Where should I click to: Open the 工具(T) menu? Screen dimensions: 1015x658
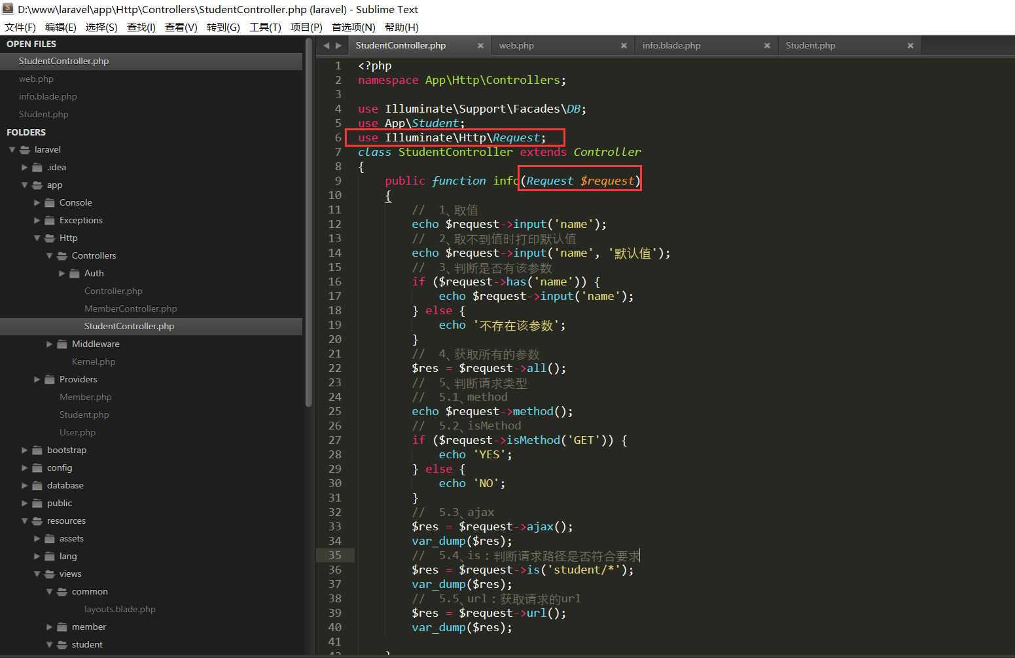[x=265, y=27]
